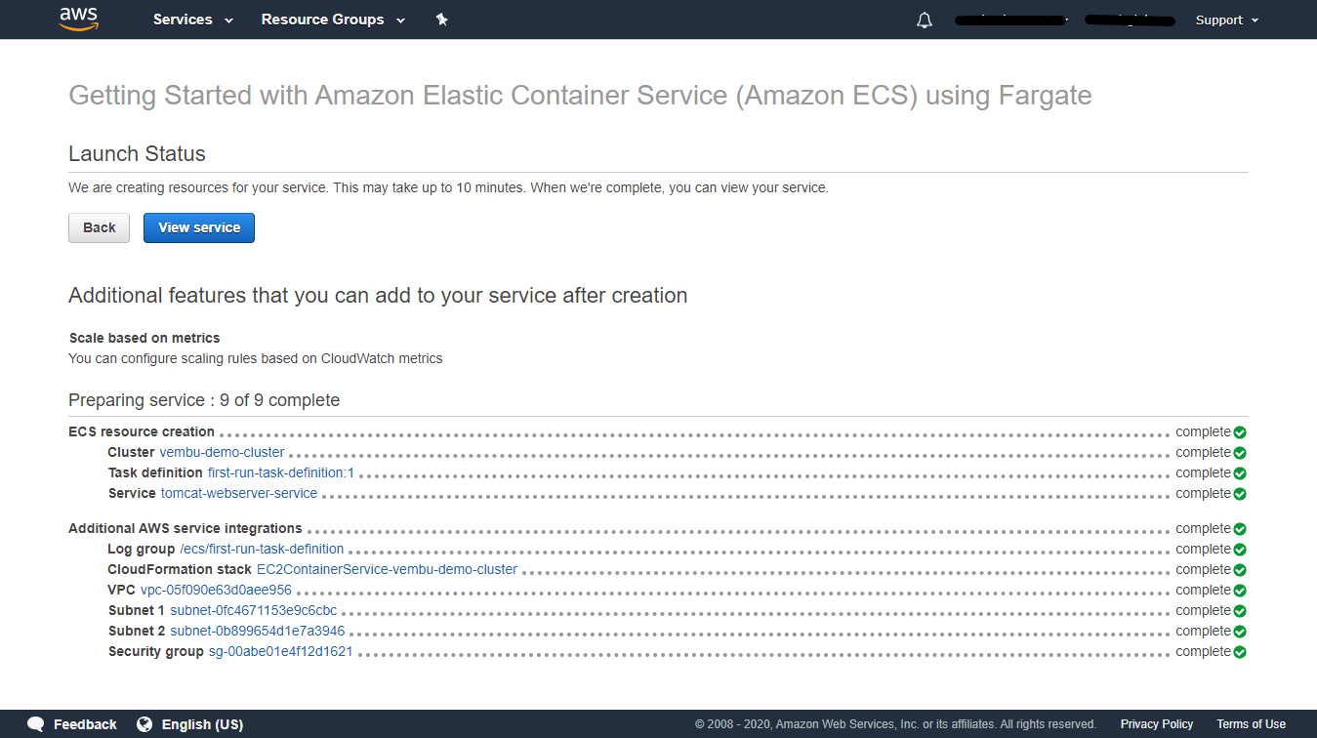
Task: Click green check on VPC row
Action: coord(1240,591)
